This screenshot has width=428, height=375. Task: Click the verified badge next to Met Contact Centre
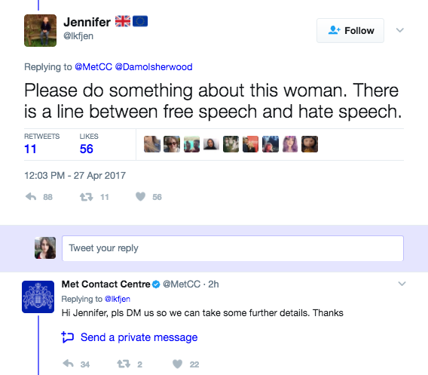coord(156,284)
